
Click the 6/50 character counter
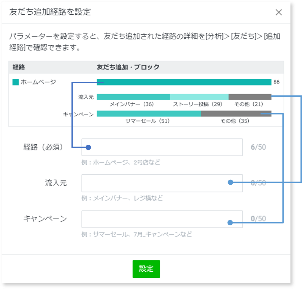pyautogui.click(x=258, y=147)
